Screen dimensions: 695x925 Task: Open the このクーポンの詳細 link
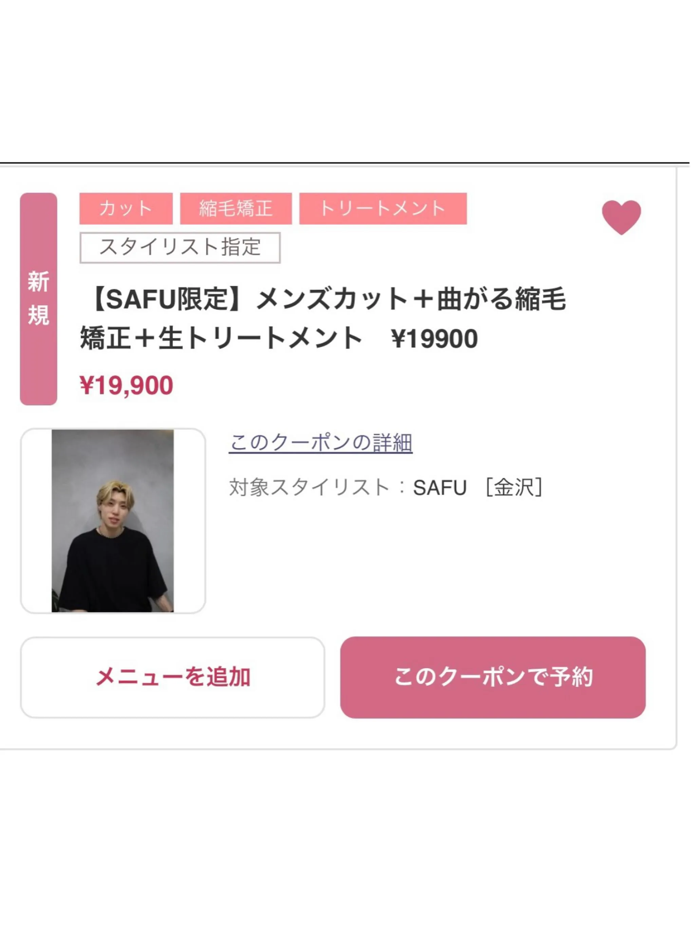tap(321, 442)
